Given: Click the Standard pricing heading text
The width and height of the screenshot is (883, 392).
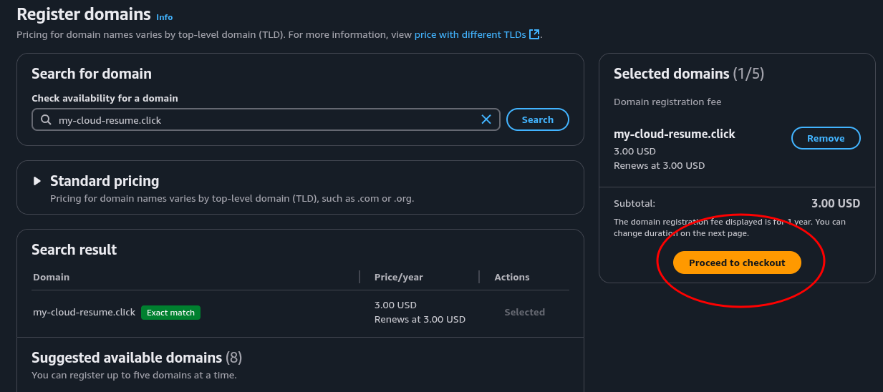Looking at the screenshot, I should tap(105, 181).
